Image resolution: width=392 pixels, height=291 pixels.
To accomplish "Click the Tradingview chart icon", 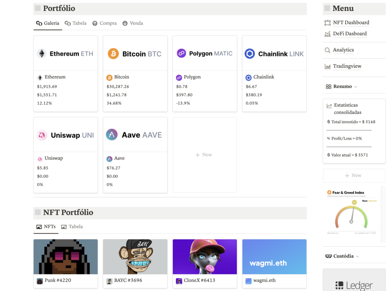I will click(328, 67).
